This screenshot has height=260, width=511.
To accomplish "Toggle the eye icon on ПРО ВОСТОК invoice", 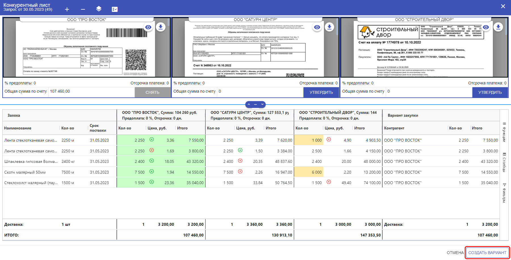I will pyautogui.click(x=148, y=27).
